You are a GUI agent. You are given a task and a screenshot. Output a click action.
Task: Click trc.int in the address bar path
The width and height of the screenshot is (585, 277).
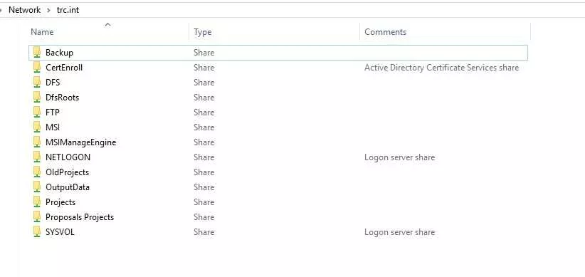[x=68, y=10]
